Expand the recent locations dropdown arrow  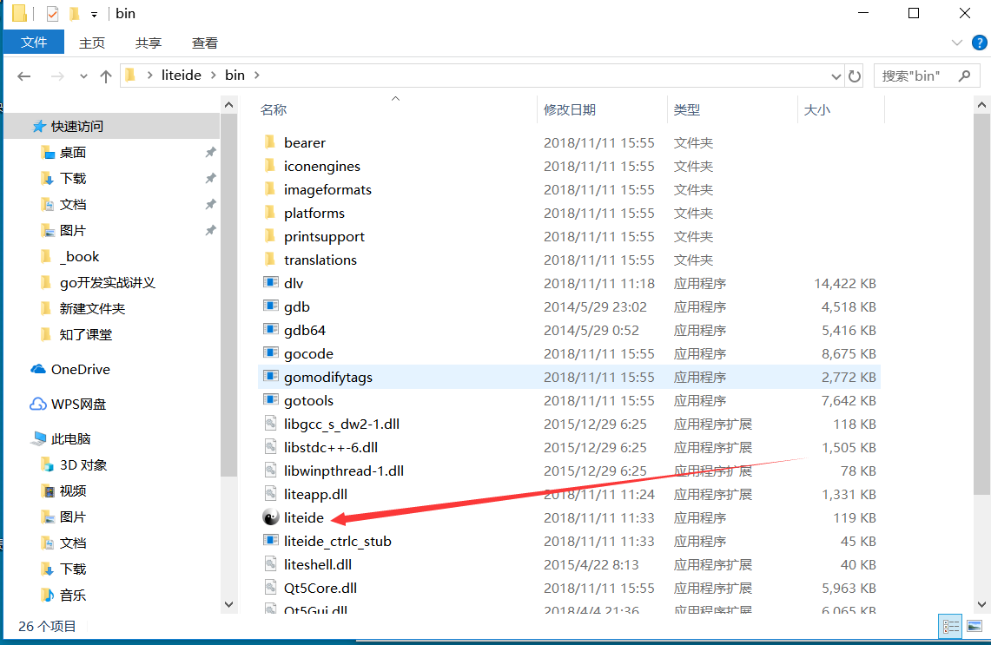tap(83, 76)
